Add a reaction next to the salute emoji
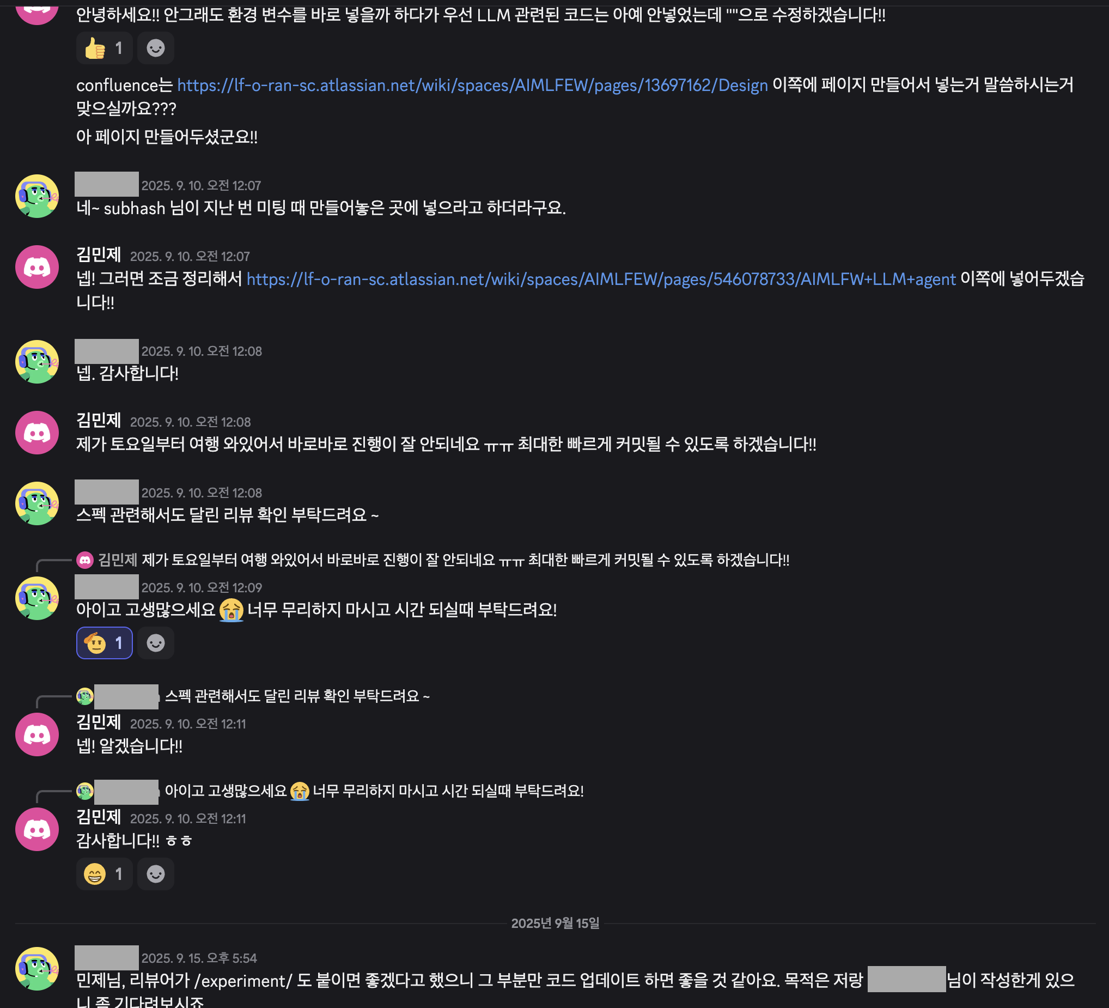The height and width of the screenshot is (1008, 1109). [156, 642]
